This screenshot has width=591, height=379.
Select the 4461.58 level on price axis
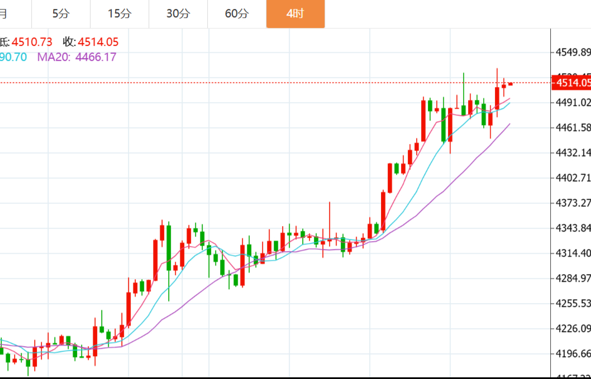pyautogui.click(x=573, y=128)
